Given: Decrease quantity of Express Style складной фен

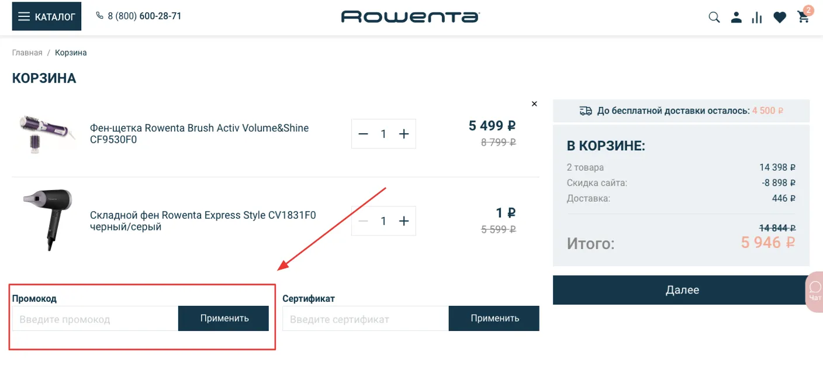Looking at the screenshot, I should pyautogui.click(x=363, y=221).
